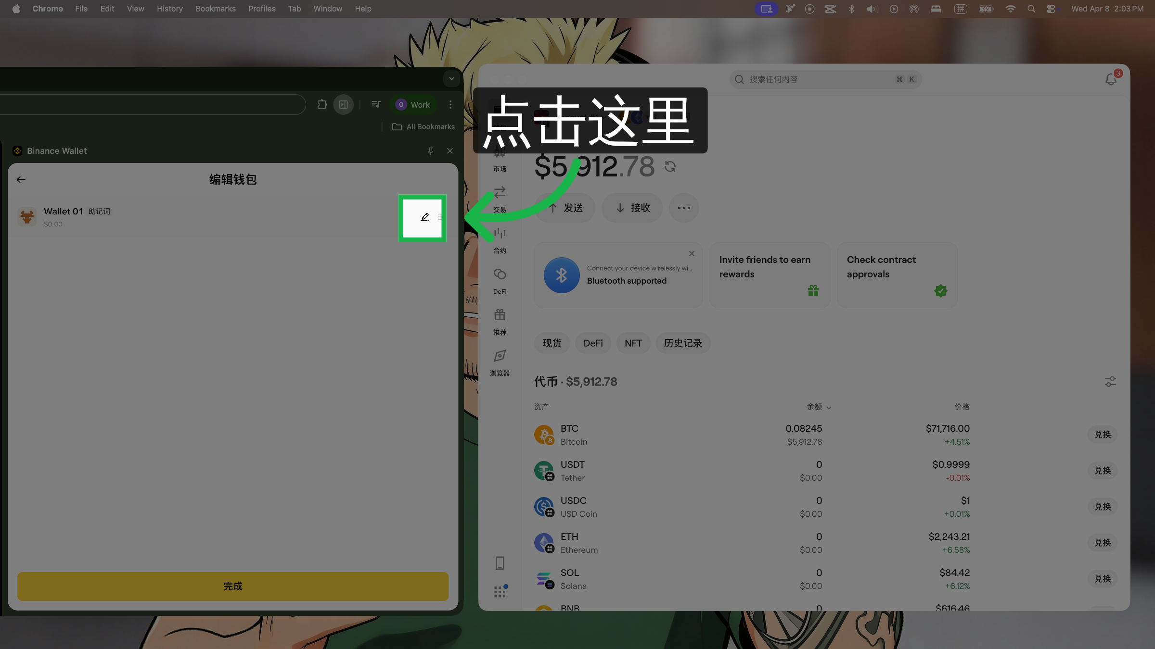The width and height of the screenshot is (1155, 649).
Task: Click the pencil edit icon for Wallet 01
Action: pos(424,217)
